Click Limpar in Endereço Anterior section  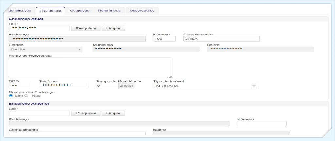(113, 113)
